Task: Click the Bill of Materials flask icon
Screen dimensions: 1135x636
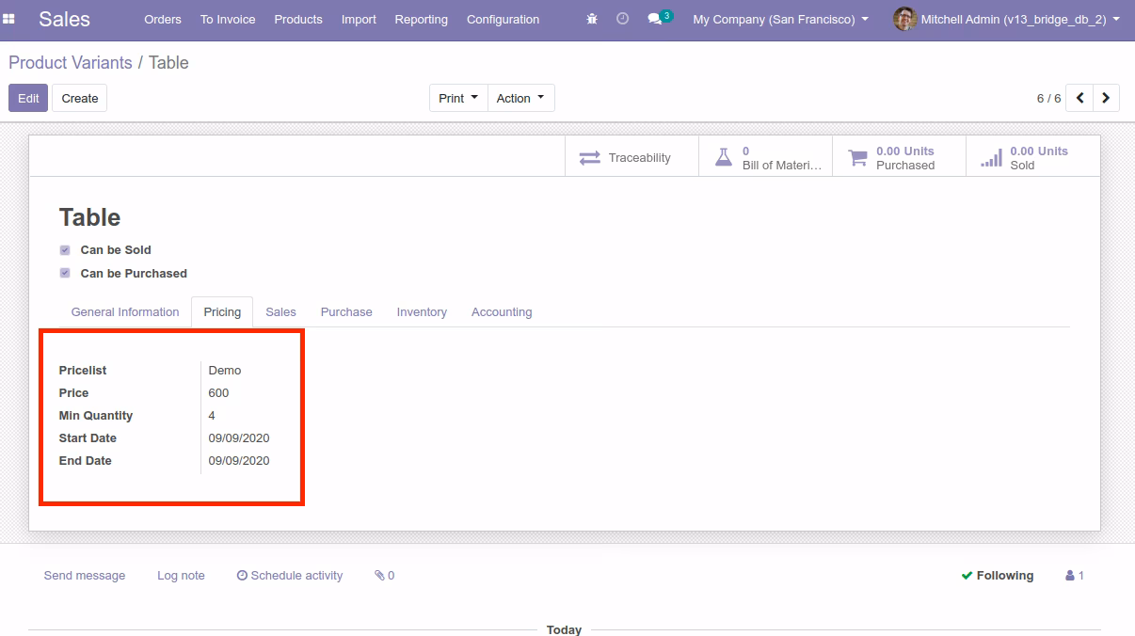Action: pos(723,158)
